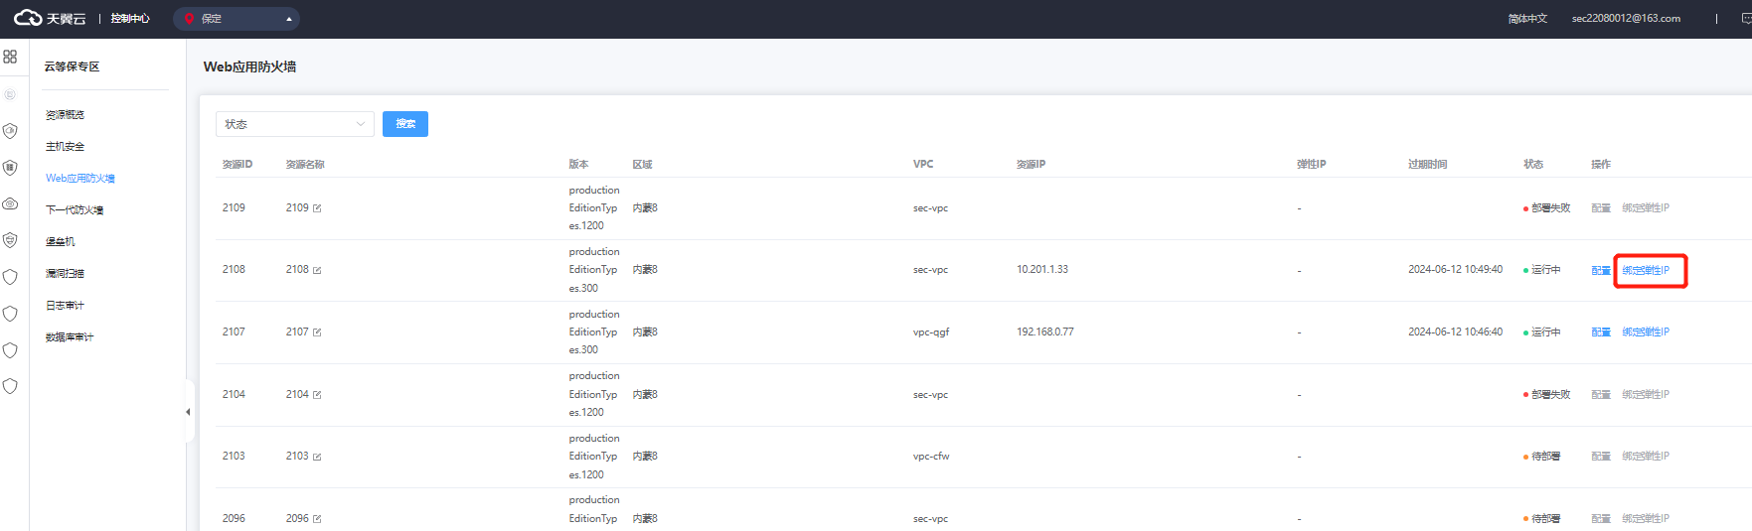Image resolution: width=1752 pixels, height=531 pixels.
Task: Open the 简体中文 language selector
Action: pos(1526,19)
